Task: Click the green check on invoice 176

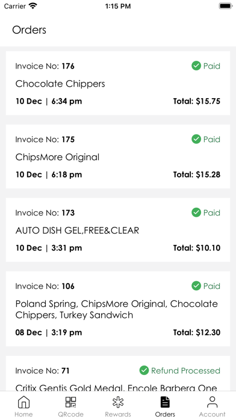Action: (196, 66)
